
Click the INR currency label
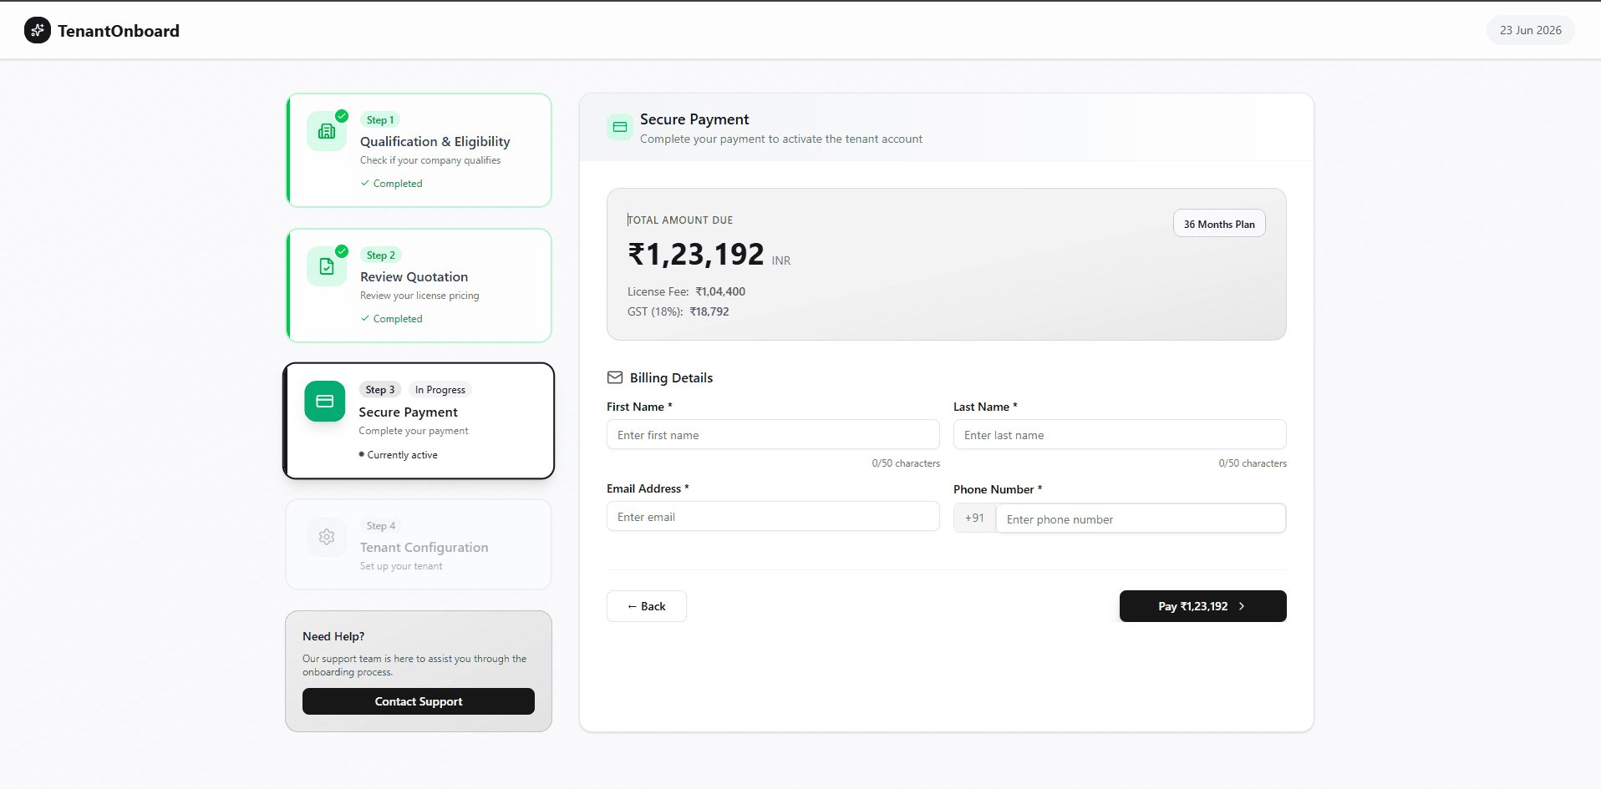click(x=781, y=260)
